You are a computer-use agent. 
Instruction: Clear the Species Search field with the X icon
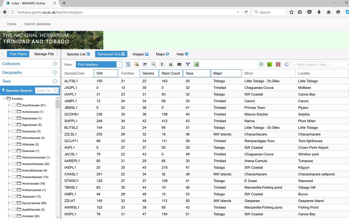tap(55, 91)
